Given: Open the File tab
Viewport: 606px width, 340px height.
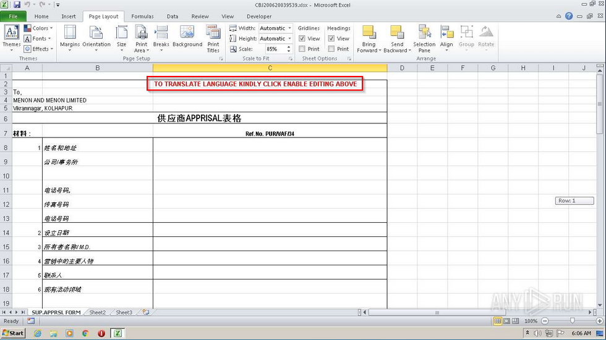Looking at the screenshot, I should pyautogui.click(x=13, y=17).
